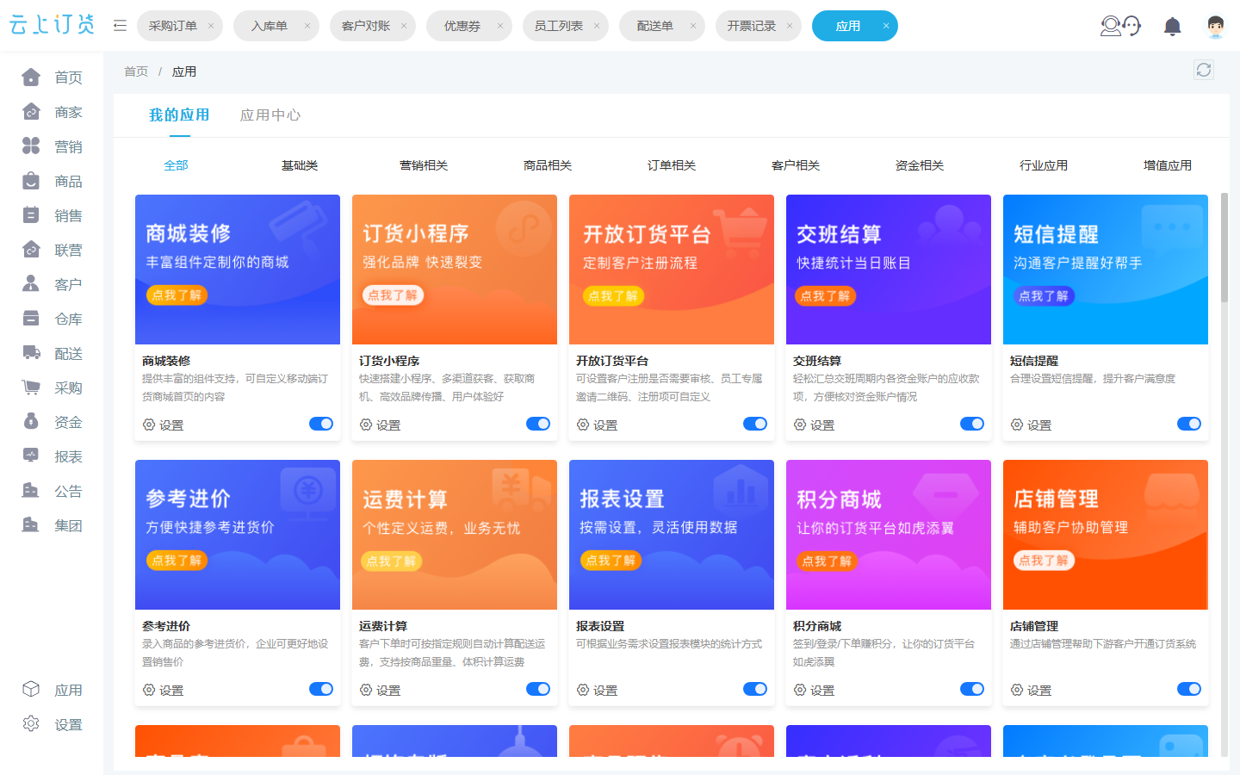Close the 开票记录 tab

[790, 26]
